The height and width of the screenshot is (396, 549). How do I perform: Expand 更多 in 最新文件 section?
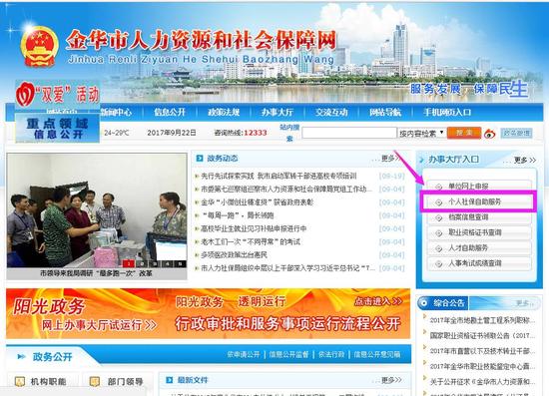click(x=391, y=380)
